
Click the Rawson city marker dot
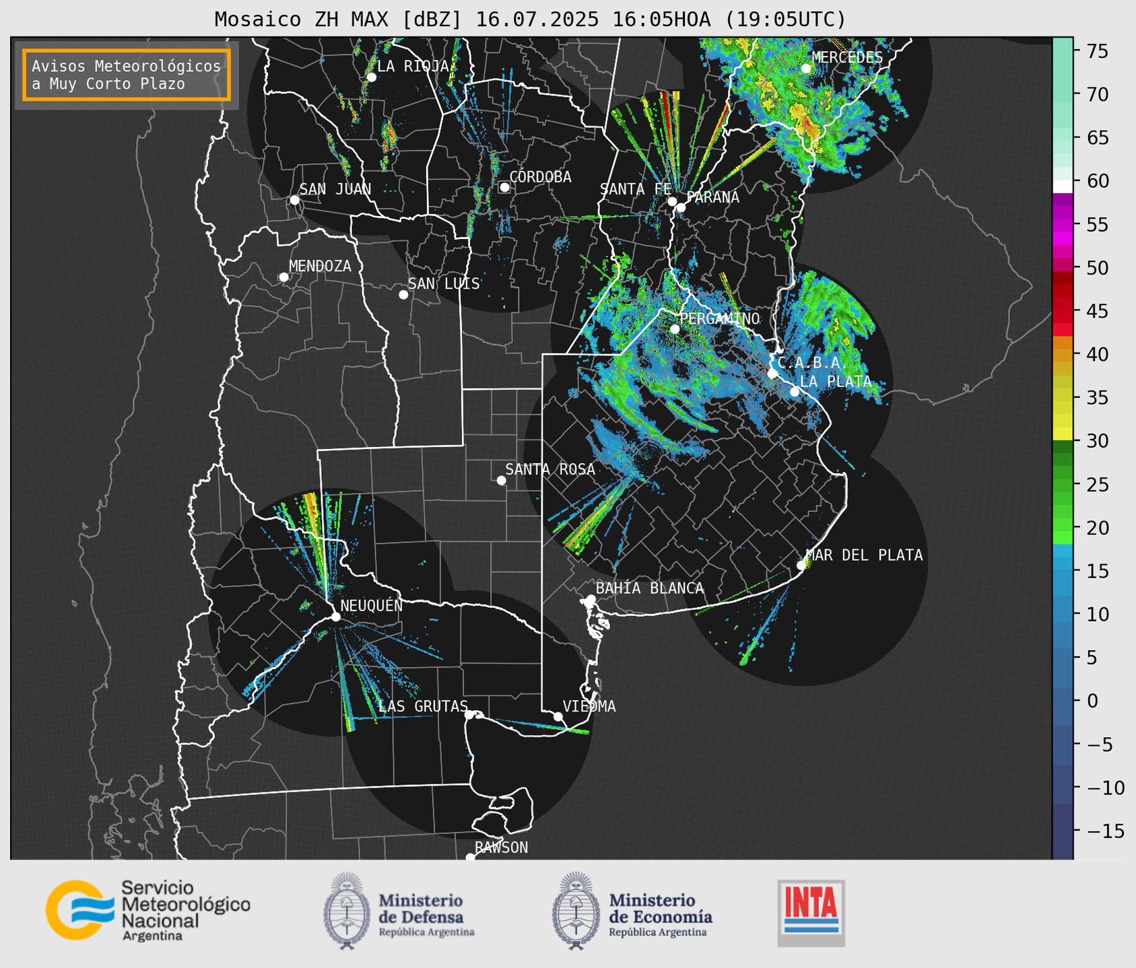[x=470, y=858]
